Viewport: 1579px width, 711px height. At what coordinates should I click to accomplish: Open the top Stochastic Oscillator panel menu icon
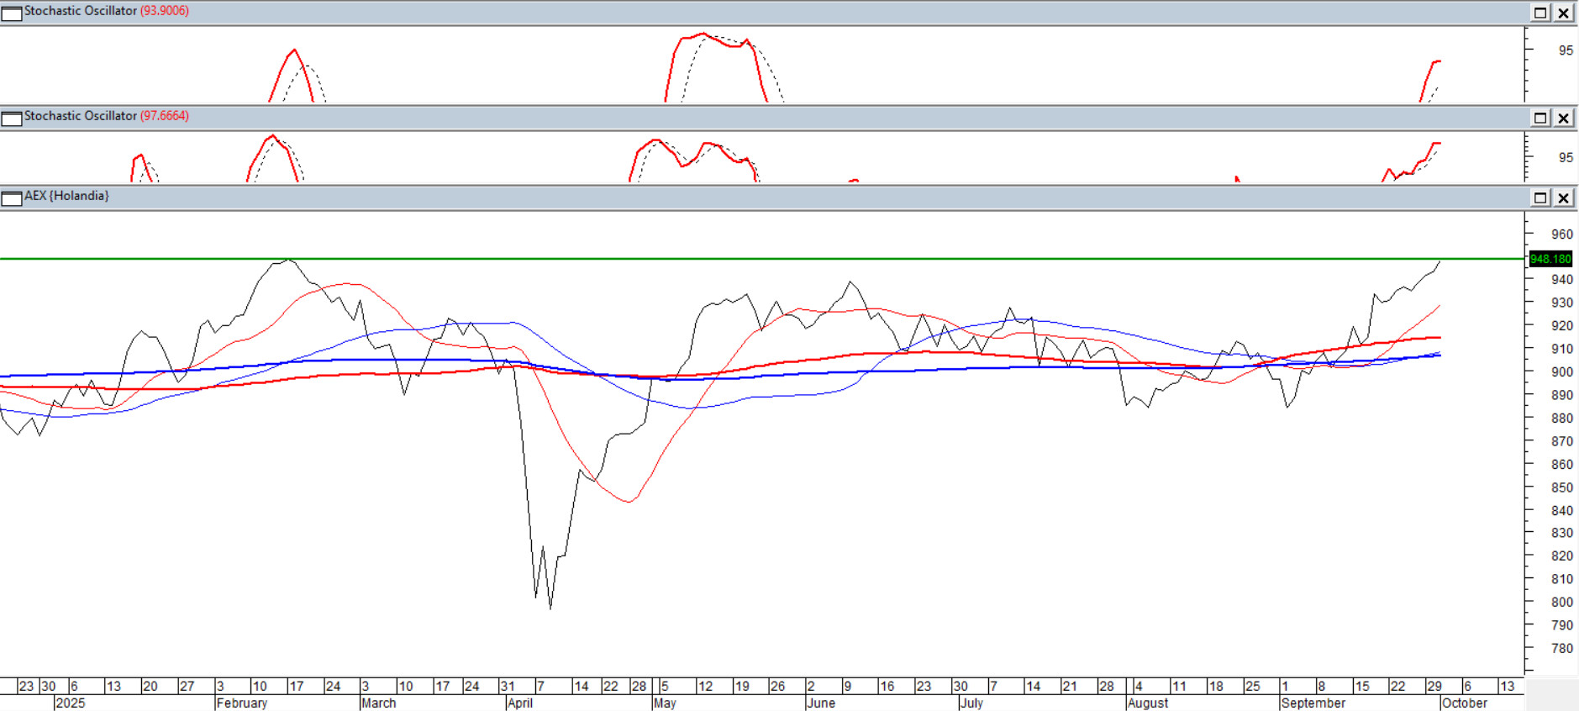(12, 13)
